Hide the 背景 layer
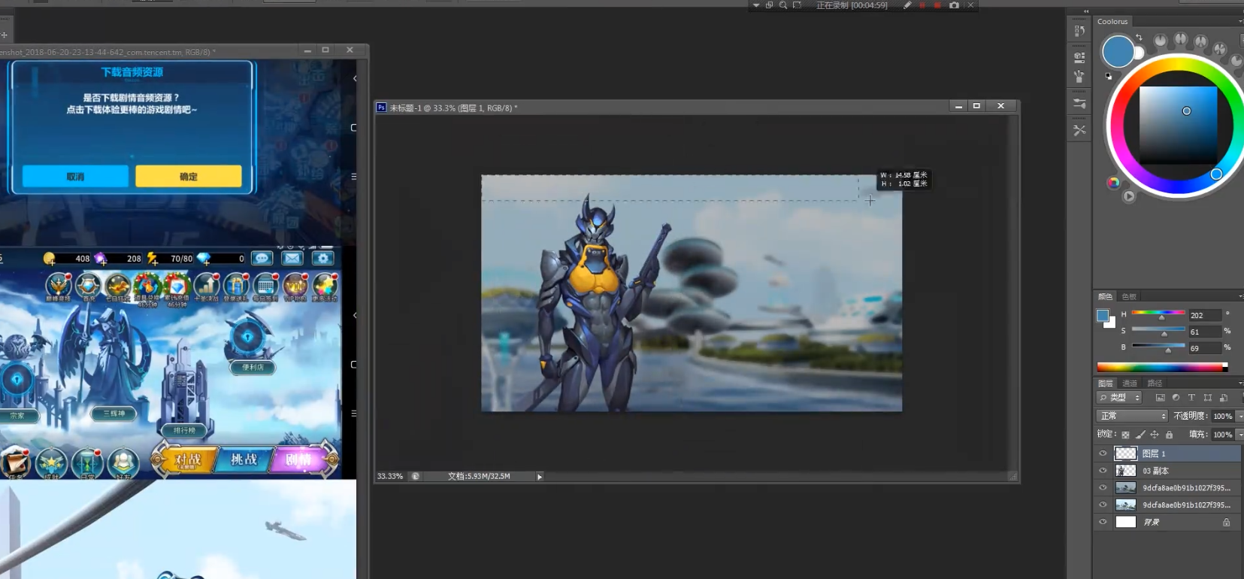Image resolution: width=1244 pixels, height=579 pixels. tap(1103, 522)
